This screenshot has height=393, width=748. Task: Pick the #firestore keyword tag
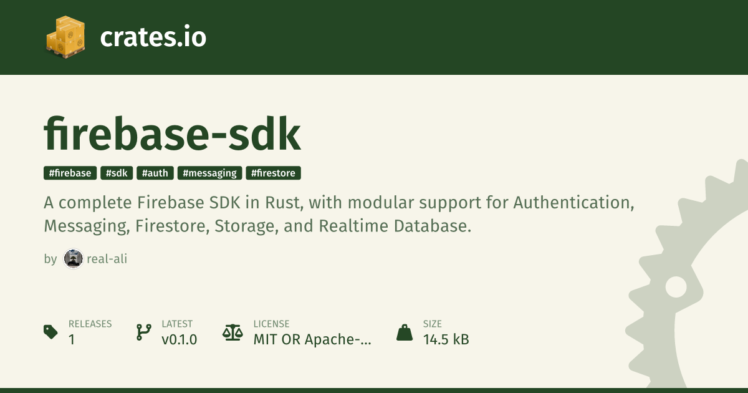[x=274, y=173]
